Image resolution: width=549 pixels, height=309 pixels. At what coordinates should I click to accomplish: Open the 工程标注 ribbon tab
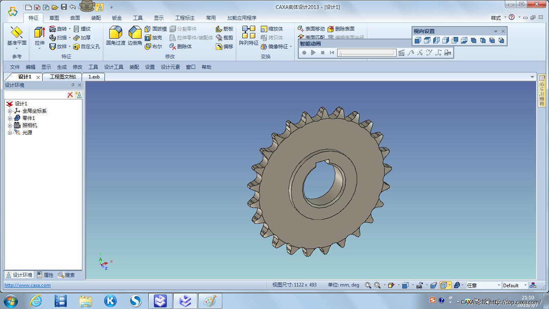click(185, 18)
